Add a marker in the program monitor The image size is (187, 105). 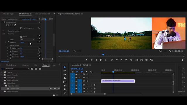click(87, 60)
